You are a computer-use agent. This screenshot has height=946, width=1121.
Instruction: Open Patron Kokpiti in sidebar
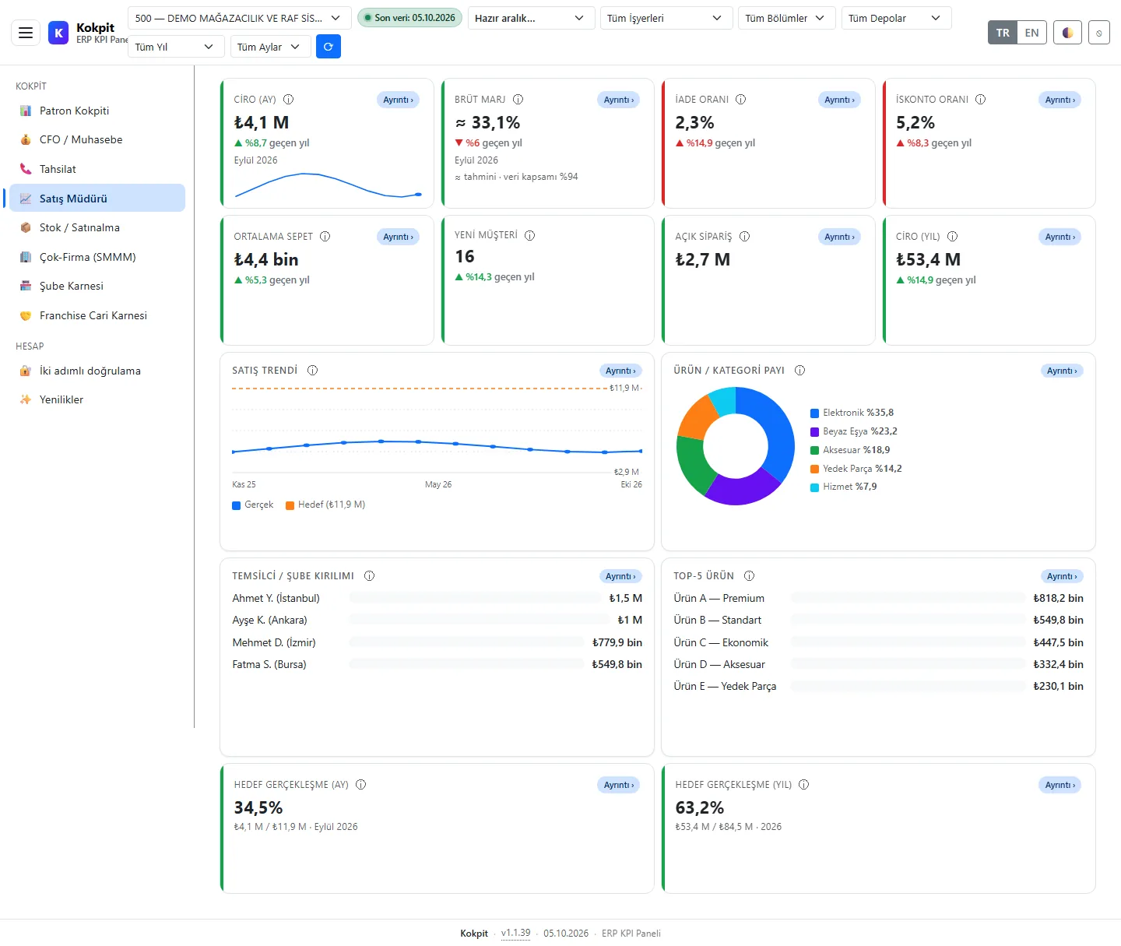click(x=97, y=111)
